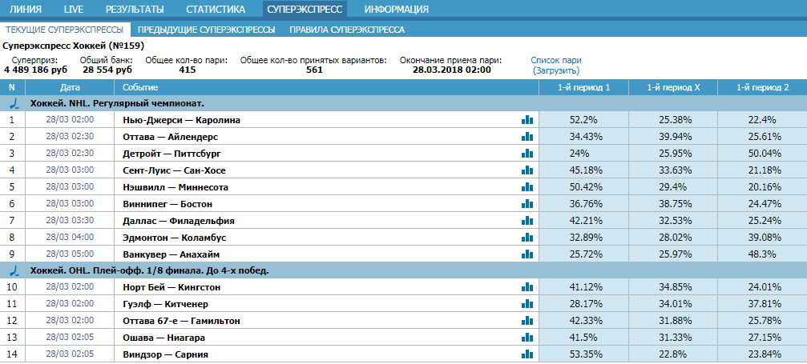Image resolution: width=807 pixels, height=364 pixels.
Task: Switch to the LIVE tab
Action: (x=74, y=10)
